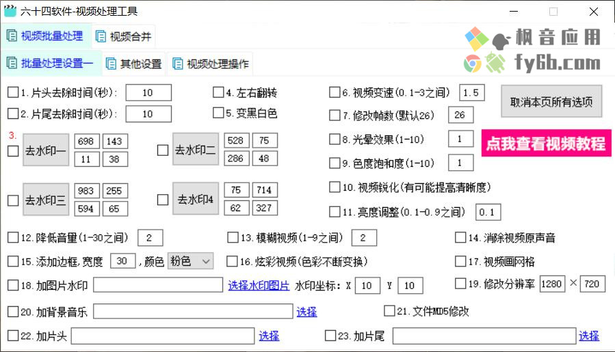Check the 13.模糊视频 option

pos(233,238)
